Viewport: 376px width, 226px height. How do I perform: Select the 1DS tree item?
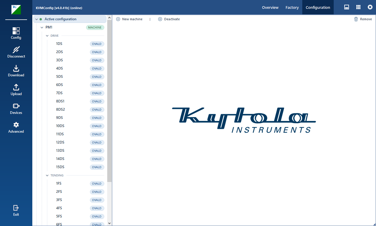click(59, 44)
